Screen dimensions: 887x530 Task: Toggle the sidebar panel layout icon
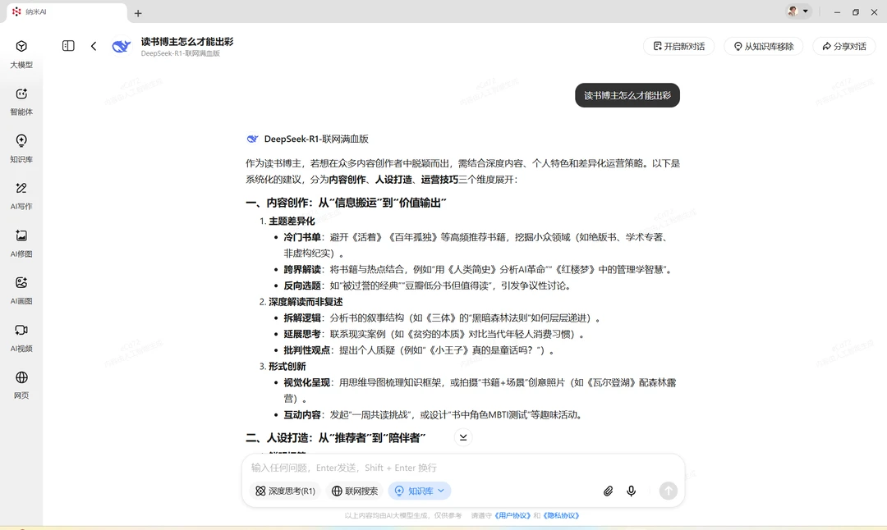[68, 46]
